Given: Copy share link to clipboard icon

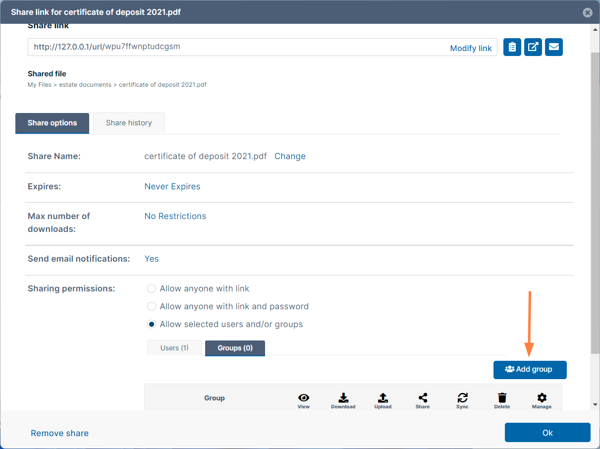Looking at the screenshot, I should [x=512, y=47].
